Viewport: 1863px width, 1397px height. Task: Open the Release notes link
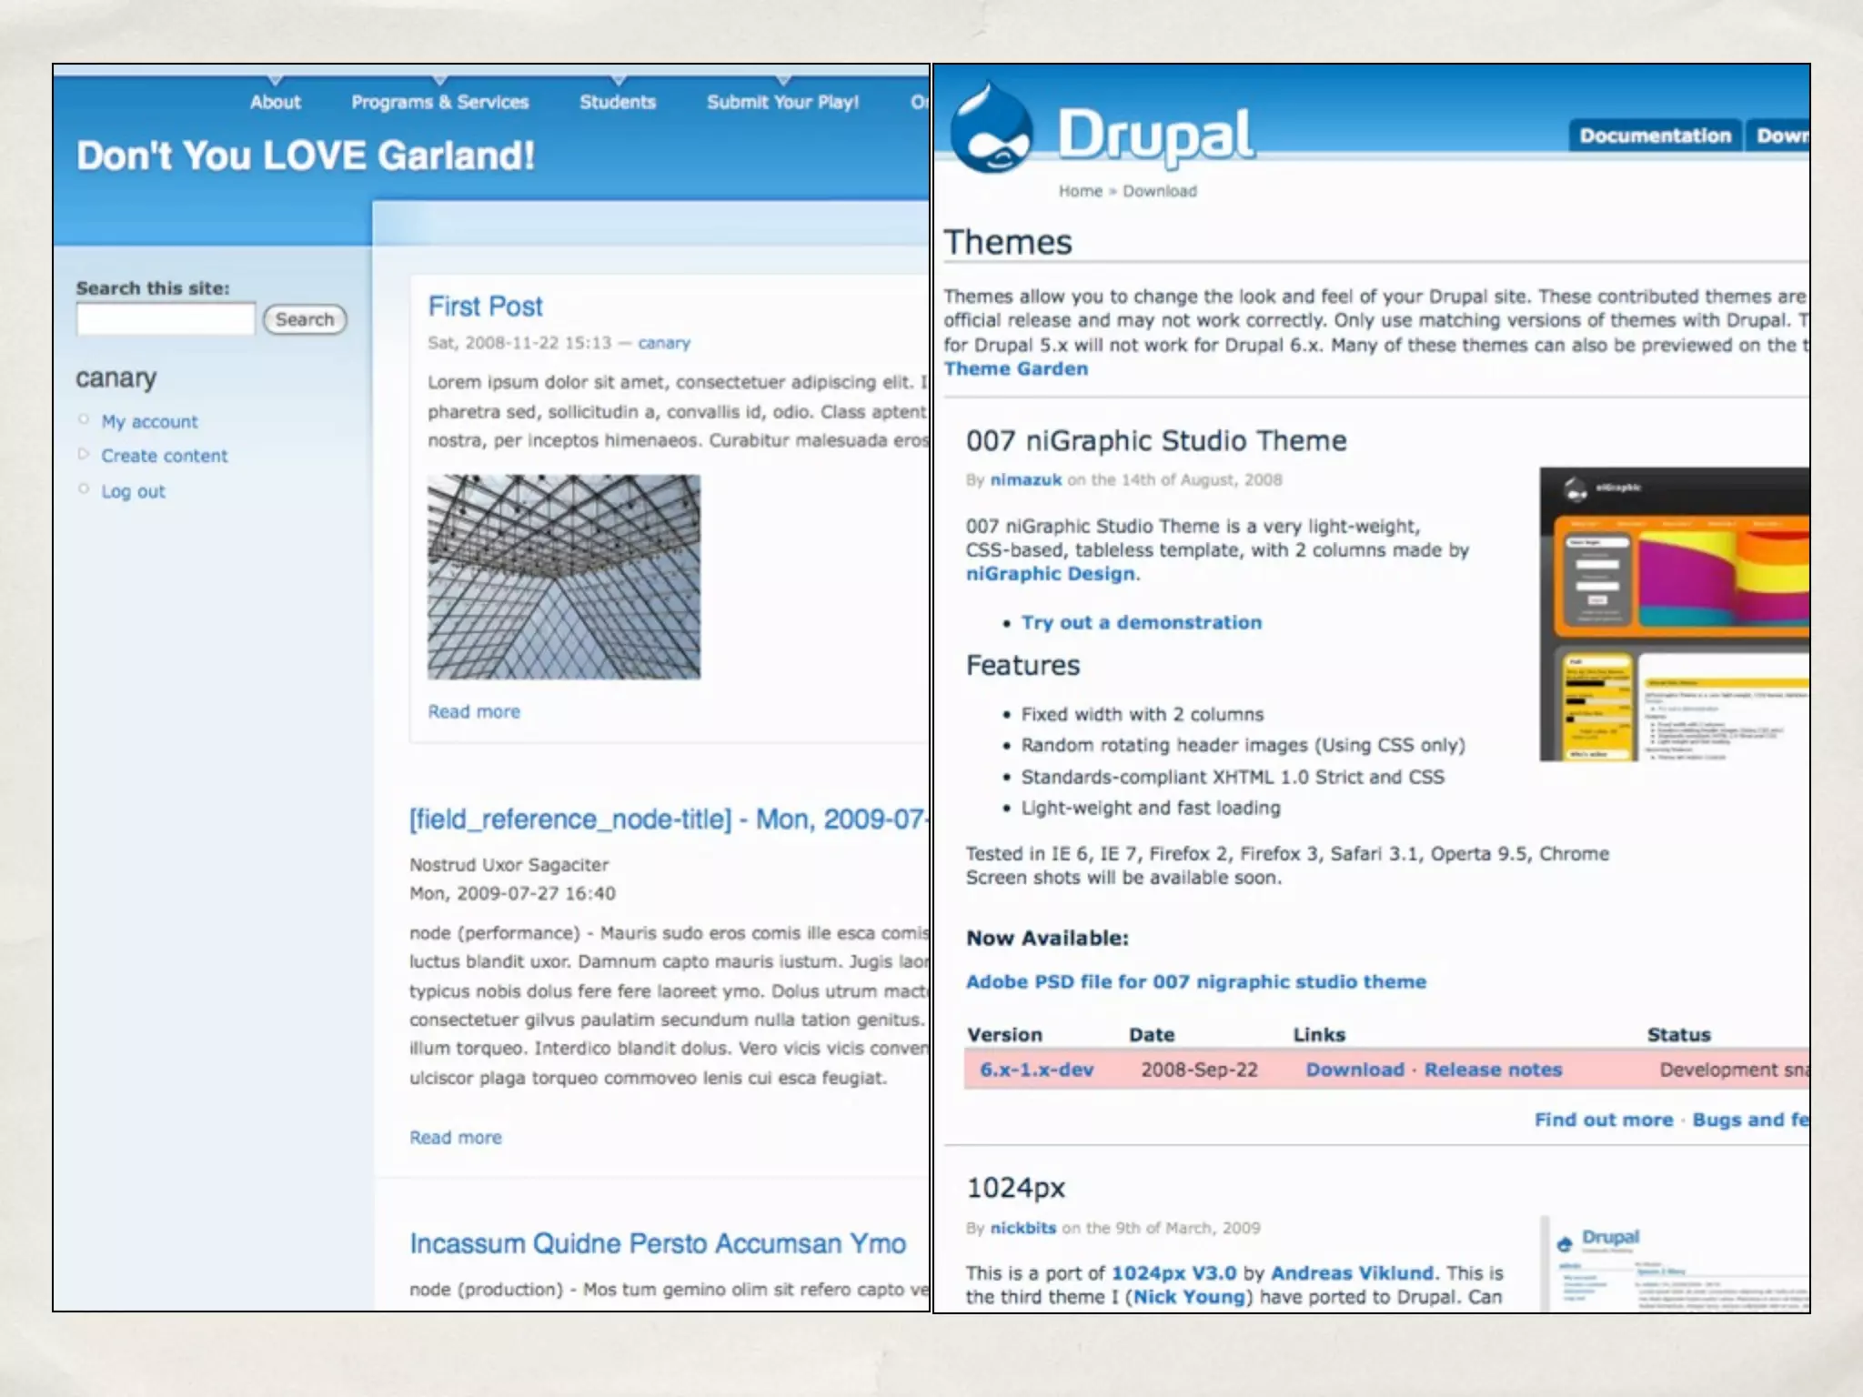coord(1493,1070)
